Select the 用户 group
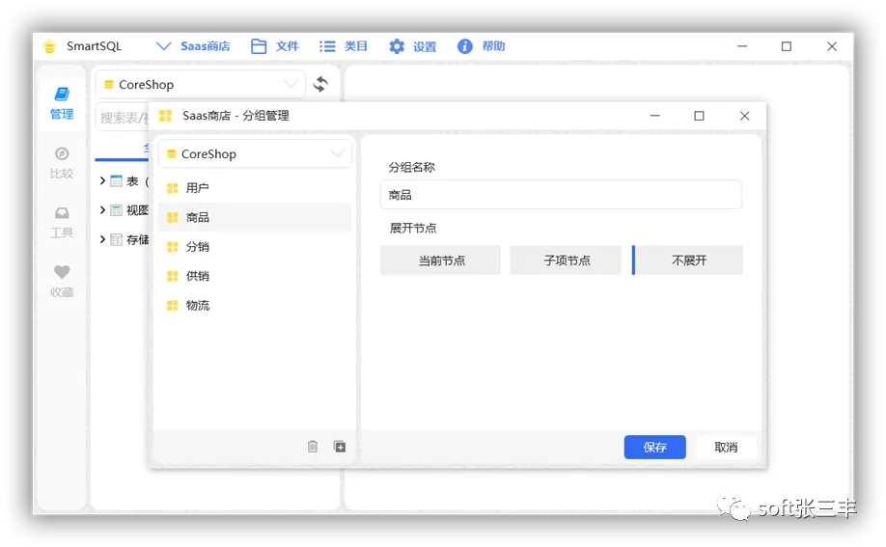Screen dimensions: 886x547 (254, 187)
